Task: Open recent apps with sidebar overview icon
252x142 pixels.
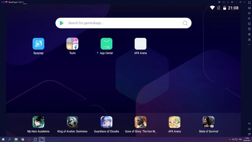Action: 249,134
